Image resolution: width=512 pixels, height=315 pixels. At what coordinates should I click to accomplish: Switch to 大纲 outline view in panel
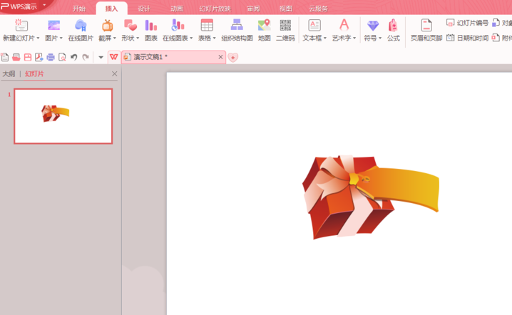9,73
